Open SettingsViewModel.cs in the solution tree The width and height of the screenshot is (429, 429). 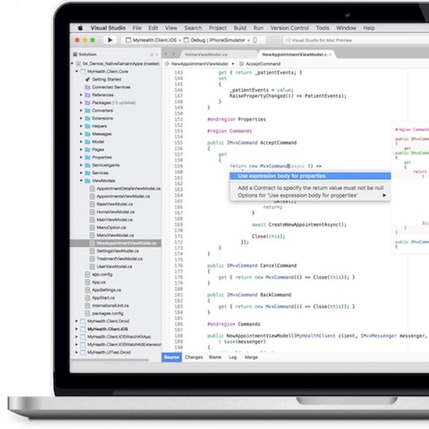(x=117, y=251)
